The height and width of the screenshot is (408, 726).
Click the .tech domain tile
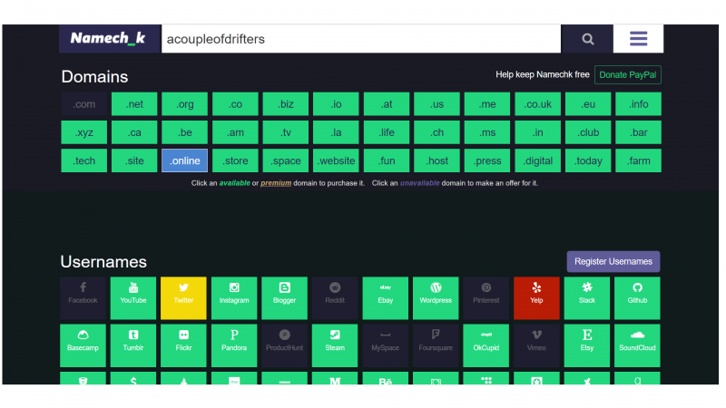(x=83, y=160)
